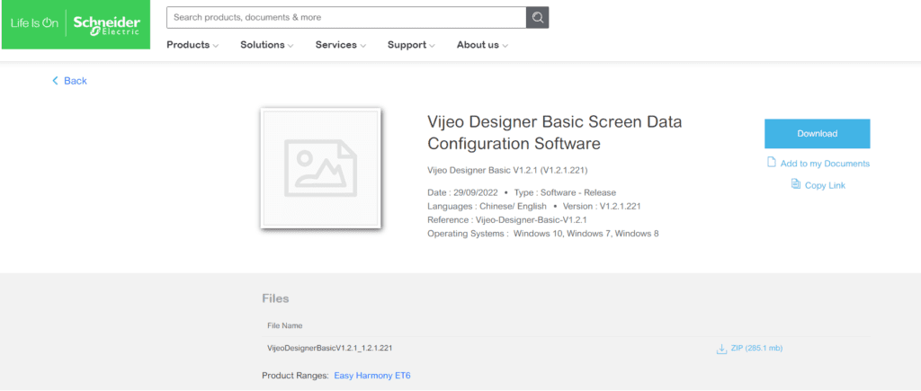The height and width of the screenshot is (391, 921).
Task: Click the placeholder product image
Action: 321,168
